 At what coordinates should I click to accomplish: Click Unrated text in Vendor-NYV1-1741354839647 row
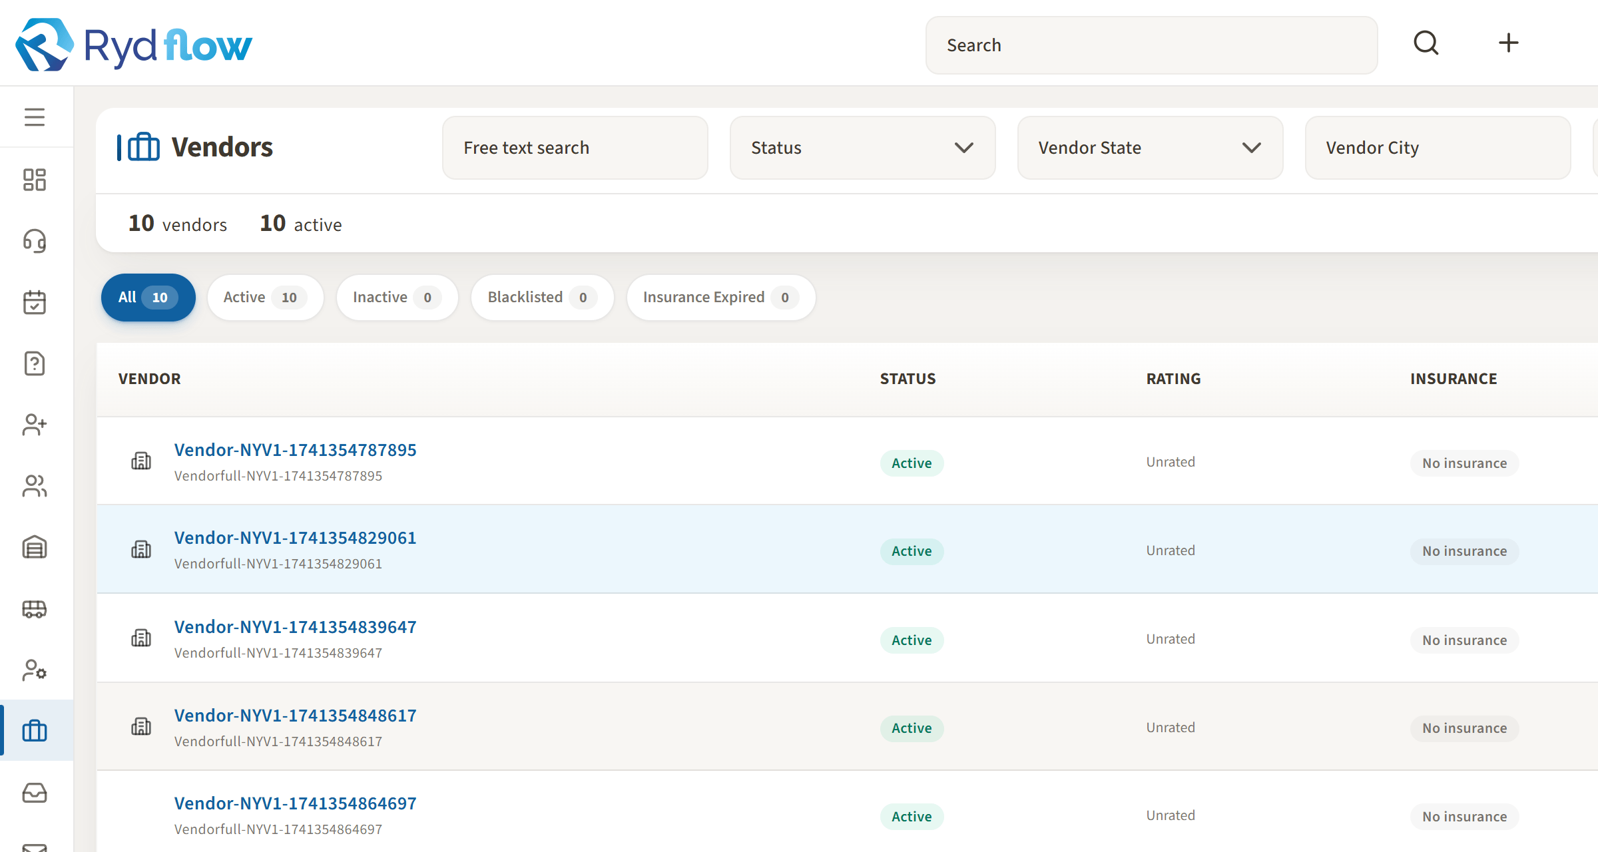coord(1171,639)
